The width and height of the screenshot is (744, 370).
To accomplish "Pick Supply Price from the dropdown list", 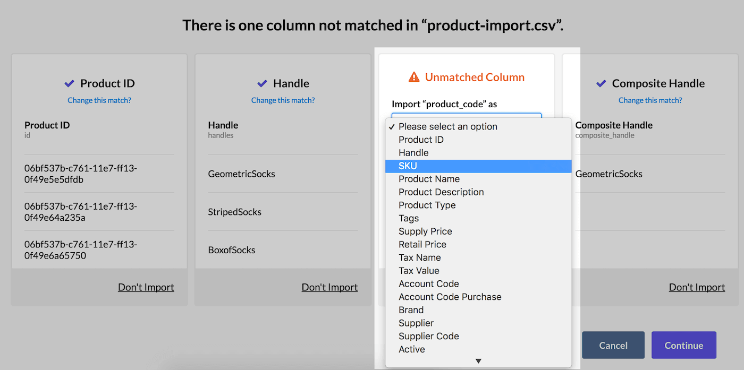I will click(x=425, y=231).
